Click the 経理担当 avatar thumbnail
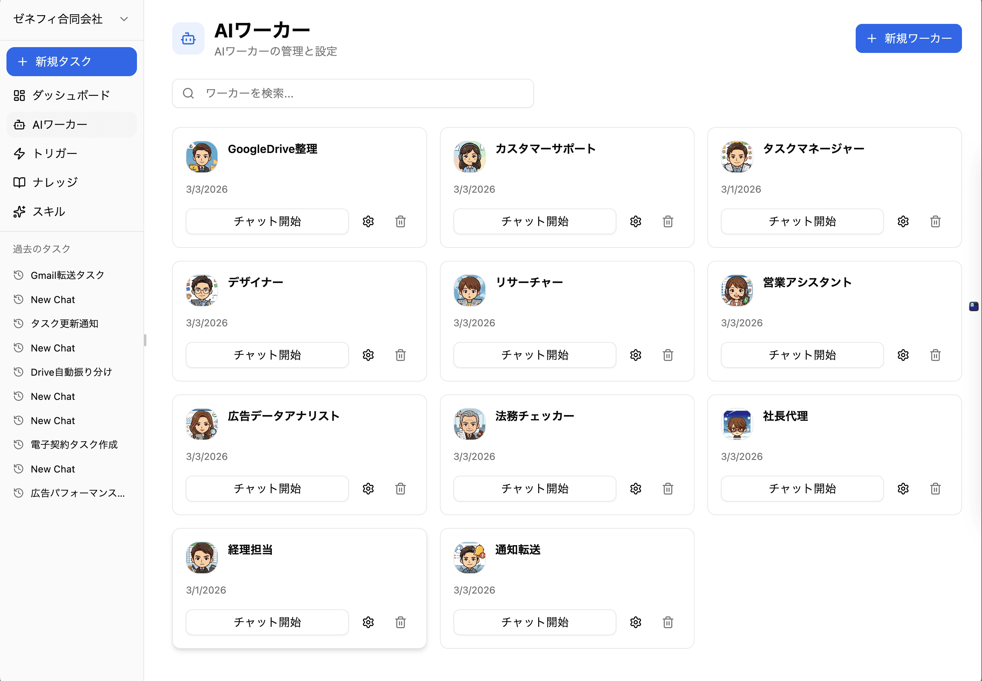The image size is (982, 681). click(x=201, y=557)
